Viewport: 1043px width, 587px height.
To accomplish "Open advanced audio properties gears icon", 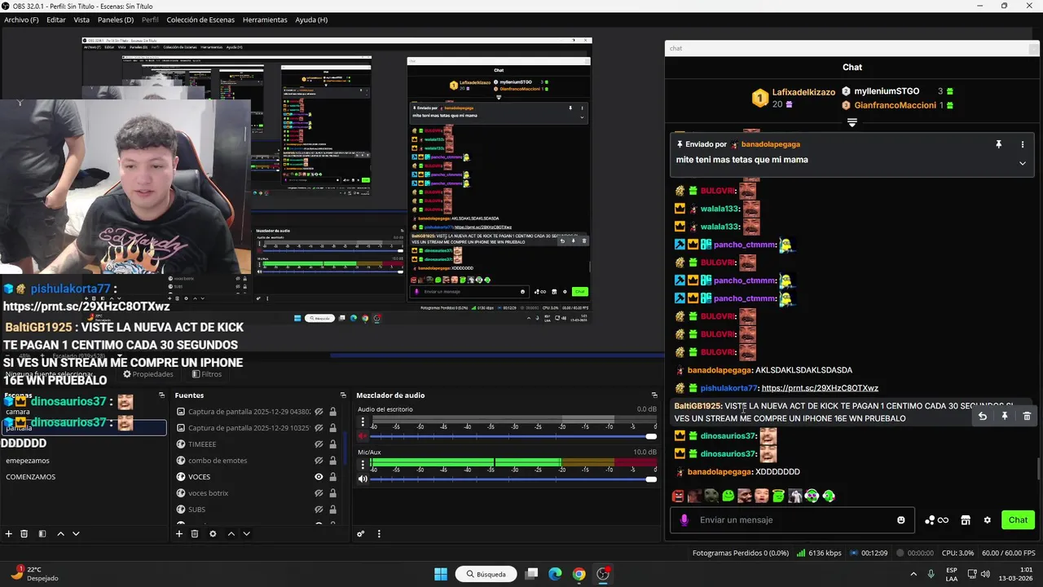I will [361, 534].
